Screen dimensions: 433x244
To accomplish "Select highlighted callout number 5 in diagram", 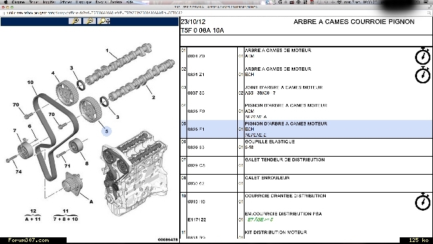I will tap(107, 131).
